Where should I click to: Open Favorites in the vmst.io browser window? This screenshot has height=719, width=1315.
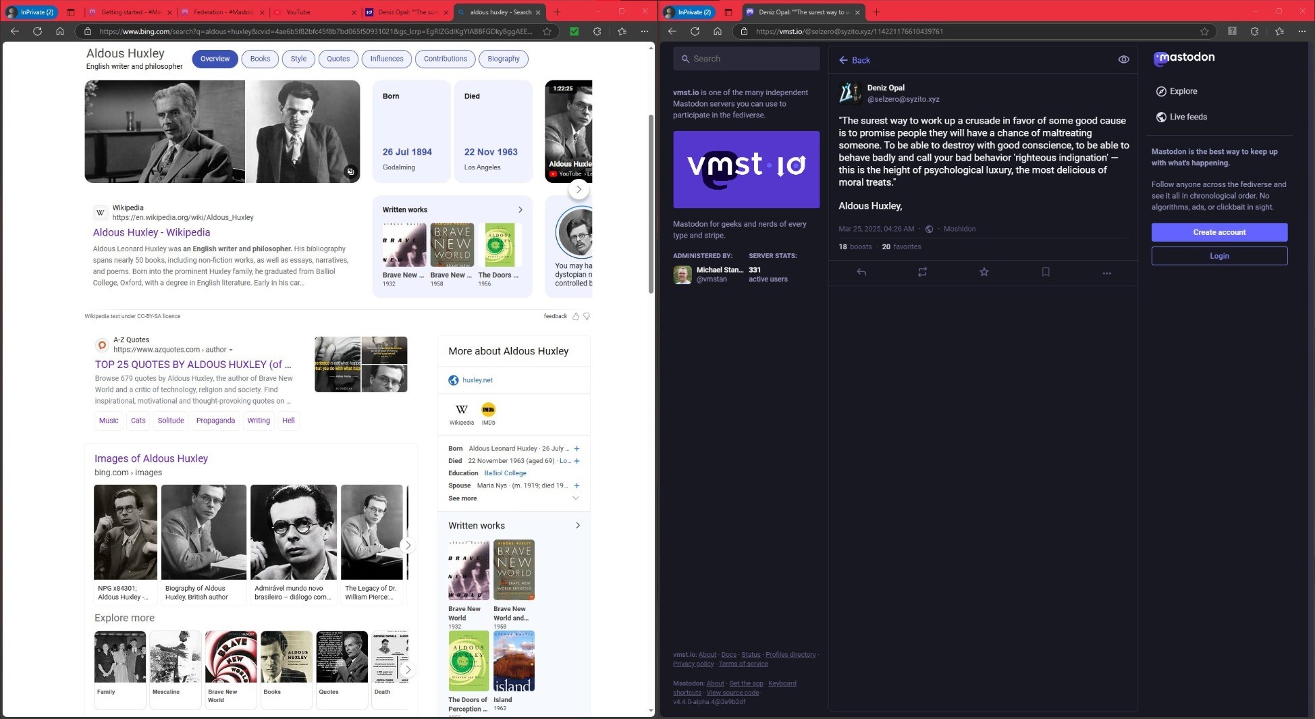[1279, 31]
